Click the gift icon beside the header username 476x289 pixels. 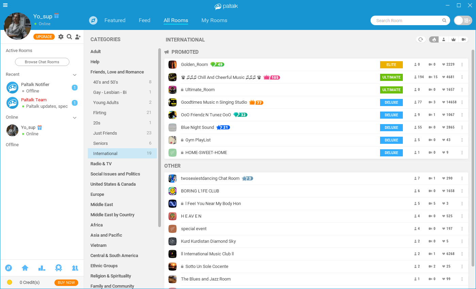click(56, 16)
